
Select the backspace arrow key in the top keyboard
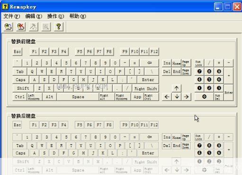point(149,63)
